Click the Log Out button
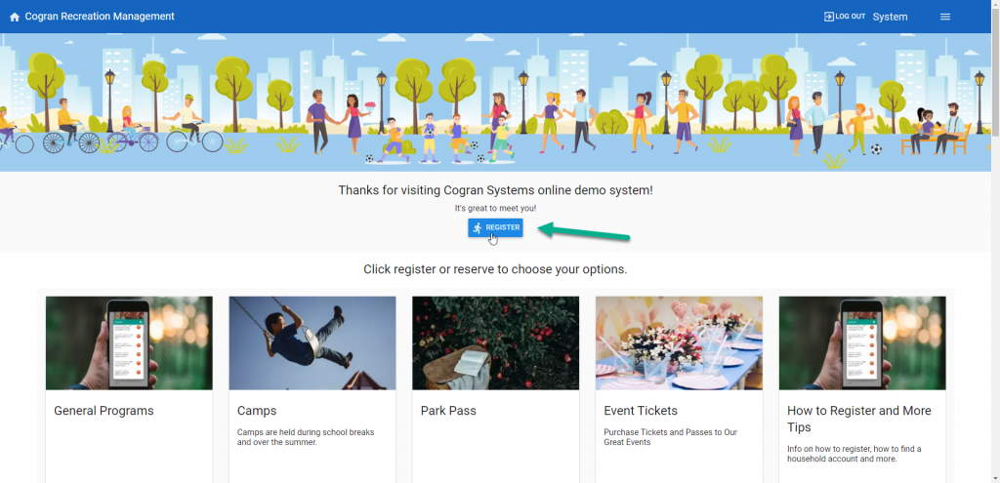Viewport: 1000px width, 483px height. (845, 17)
